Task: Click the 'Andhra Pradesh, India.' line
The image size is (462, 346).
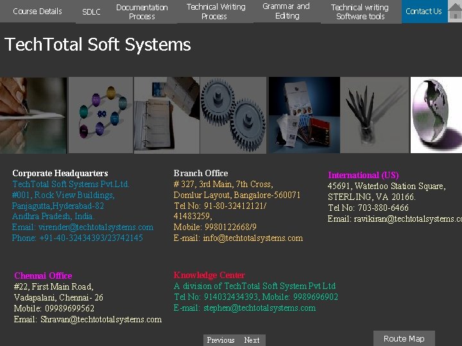Action: coord(53,217)
